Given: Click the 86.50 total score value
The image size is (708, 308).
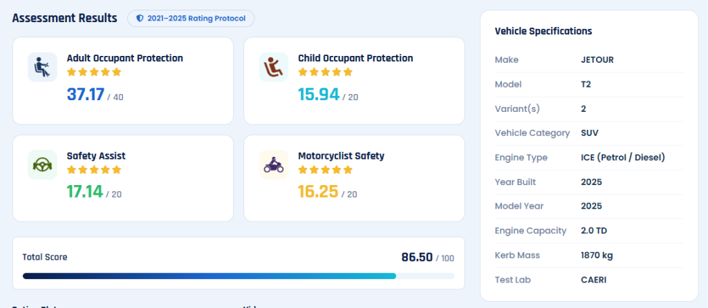Looking at the screenshot, I should click(417, 258).
